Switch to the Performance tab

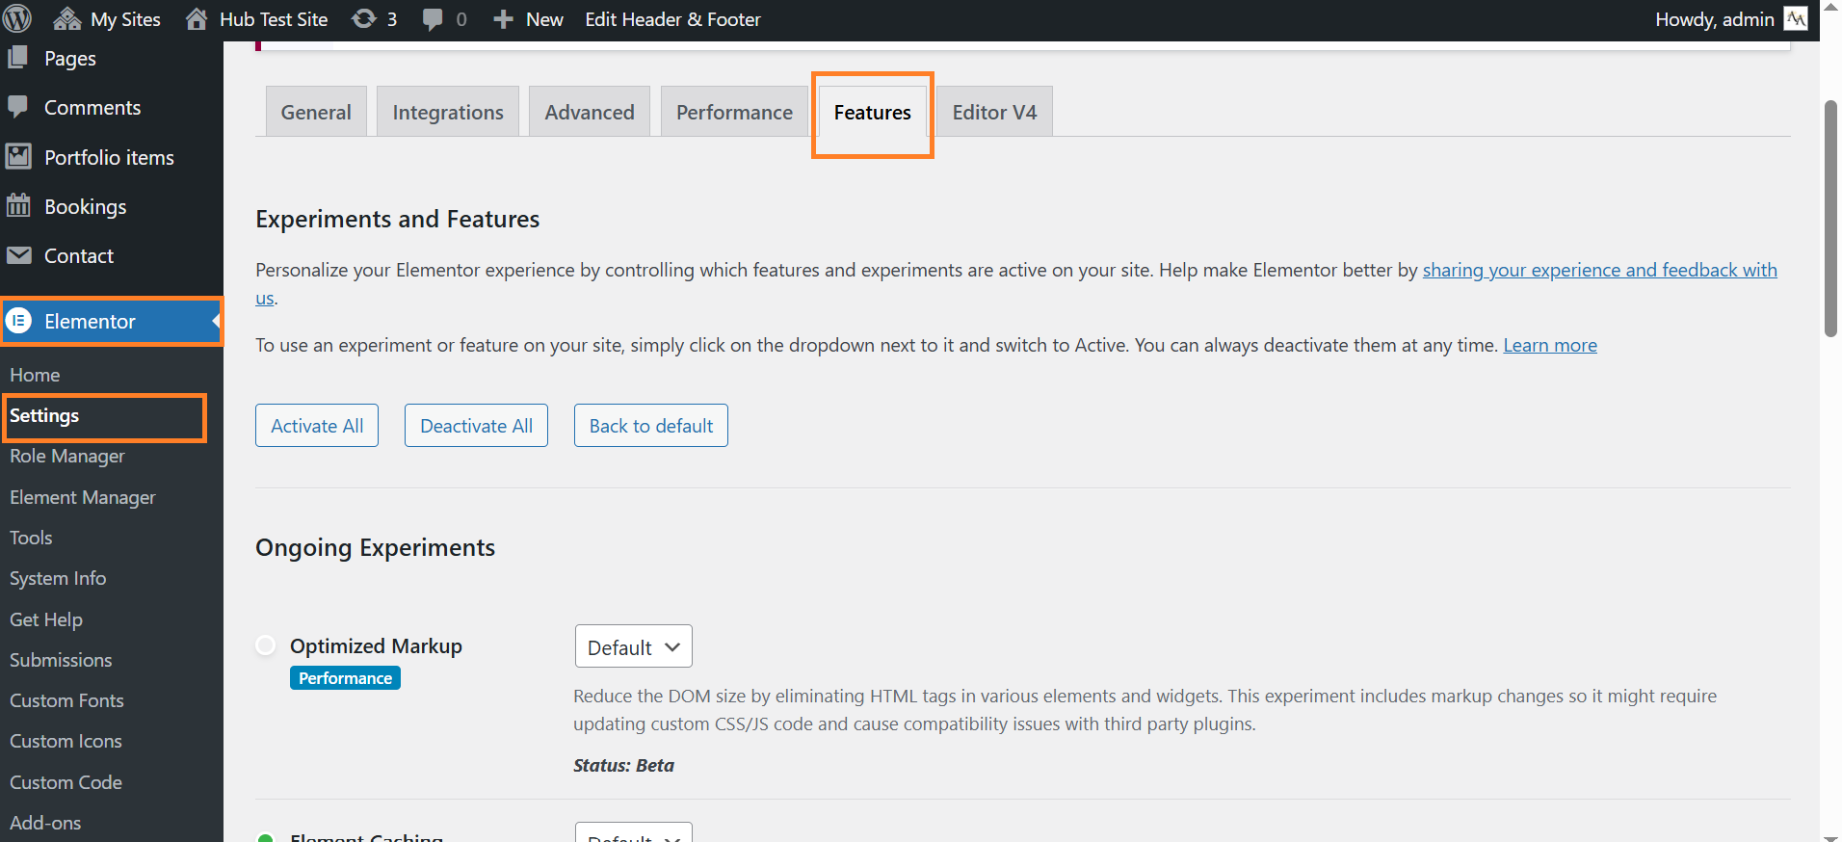click(x=734, y=111)
